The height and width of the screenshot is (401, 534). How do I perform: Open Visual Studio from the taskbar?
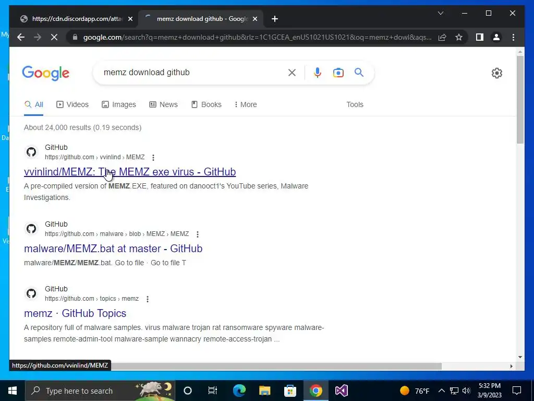coord(341,391)
